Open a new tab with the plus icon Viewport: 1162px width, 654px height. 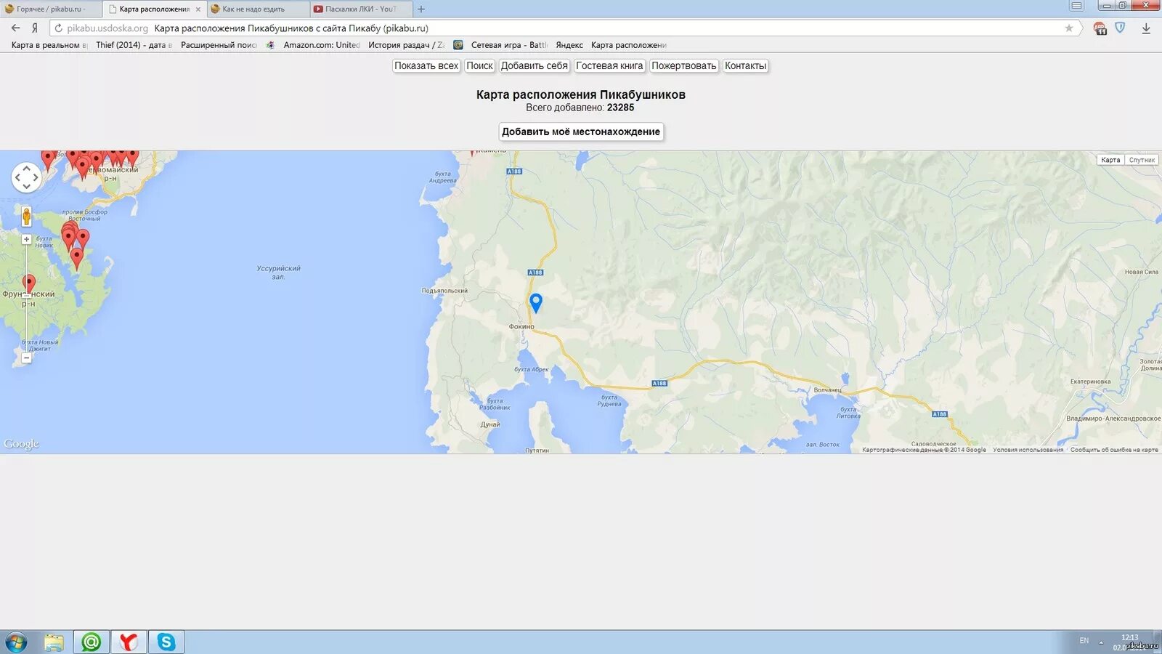pos(421,9)
